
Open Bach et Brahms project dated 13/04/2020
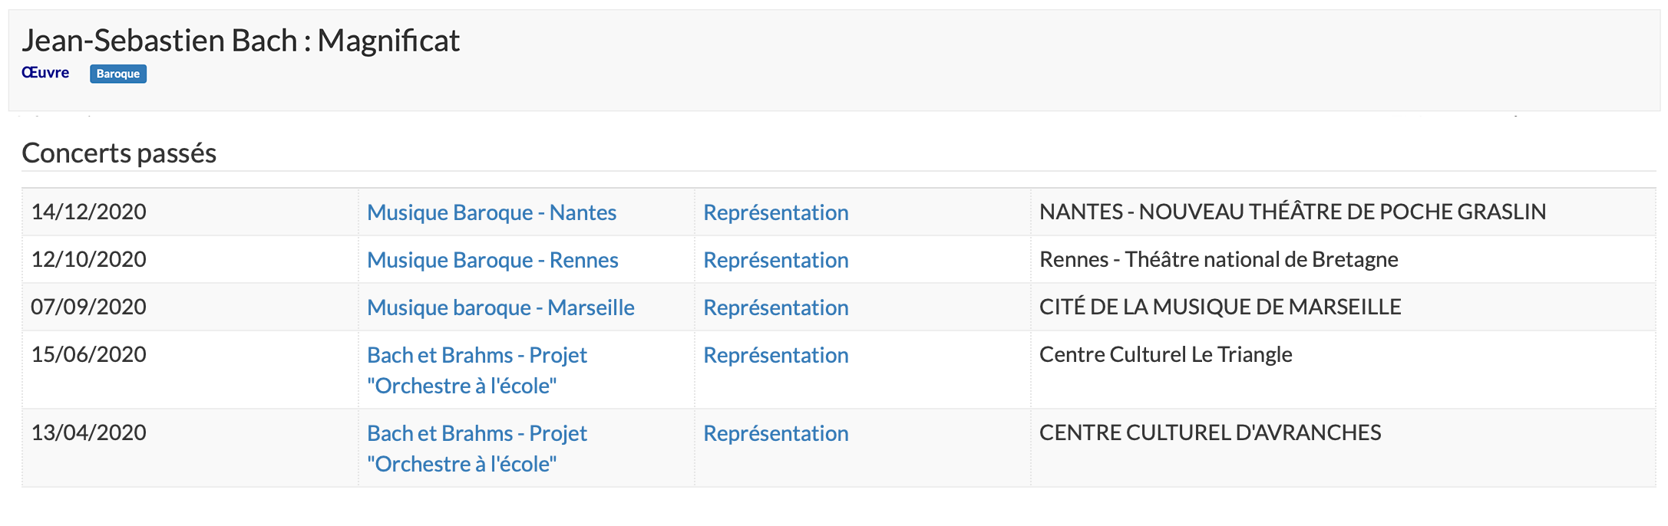(477, 449)
